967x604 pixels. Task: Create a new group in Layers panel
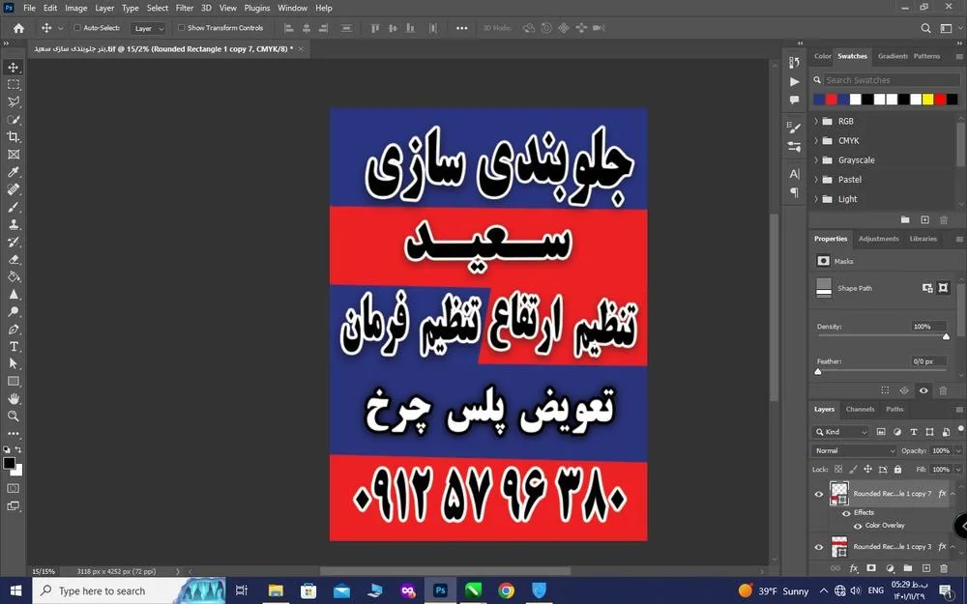908,568
